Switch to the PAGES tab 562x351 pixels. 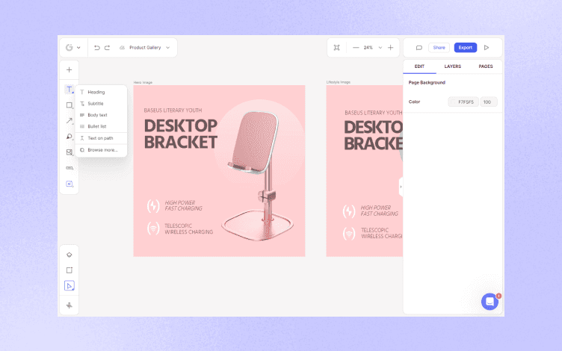point(486,66)
